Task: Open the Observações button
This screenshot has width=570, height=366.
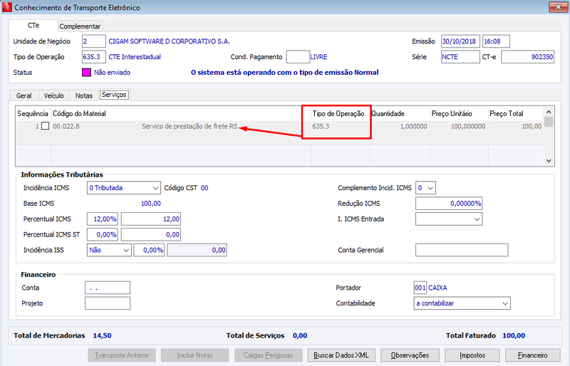Action: pyautogui.click(x=410, y=355)
